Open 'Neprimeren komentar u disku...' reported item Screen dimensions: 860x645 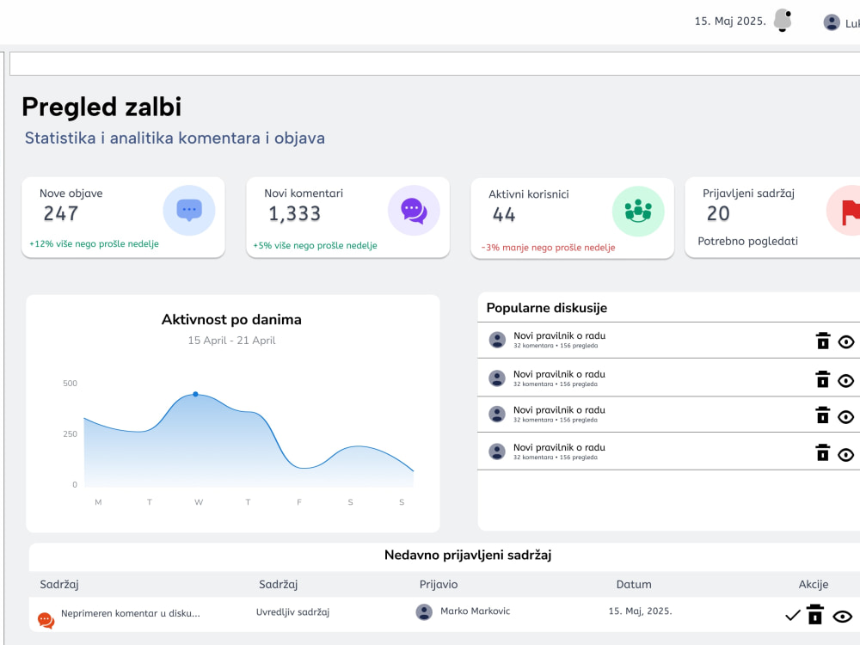coord(131,614)
